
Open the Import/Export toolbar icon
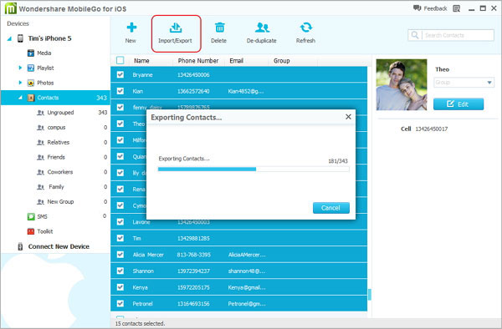176,28
